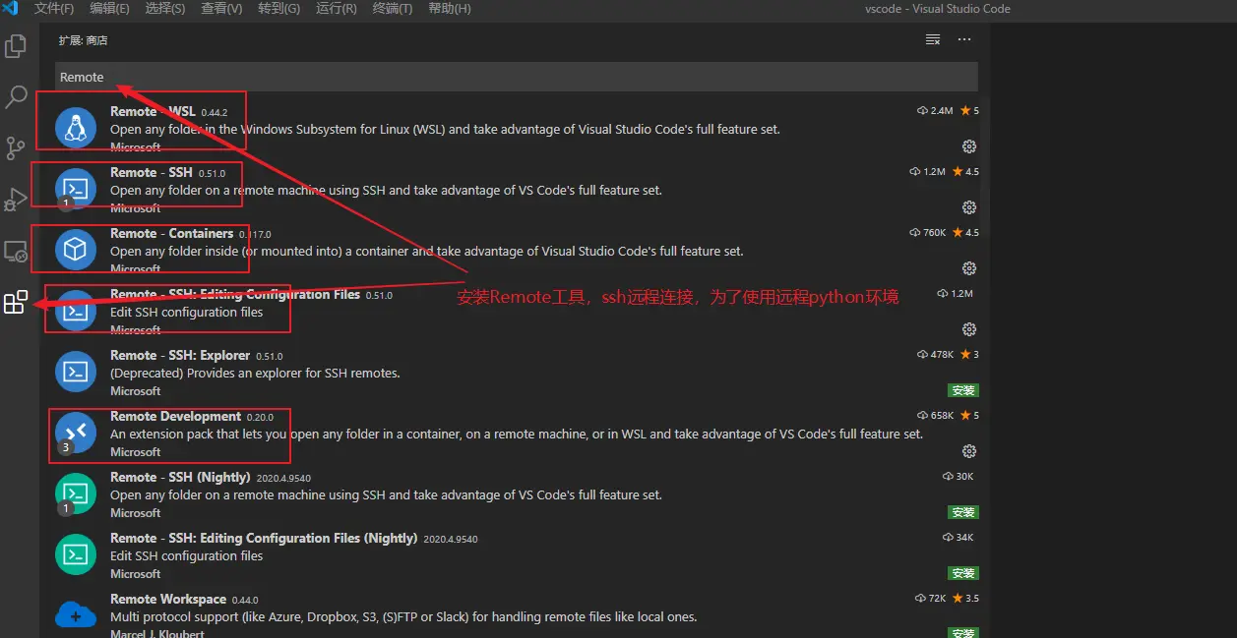Click the Multi protocol support description
Viewport: 1237px width, 638px height.
pyautogui.click(x=403, y=616)
